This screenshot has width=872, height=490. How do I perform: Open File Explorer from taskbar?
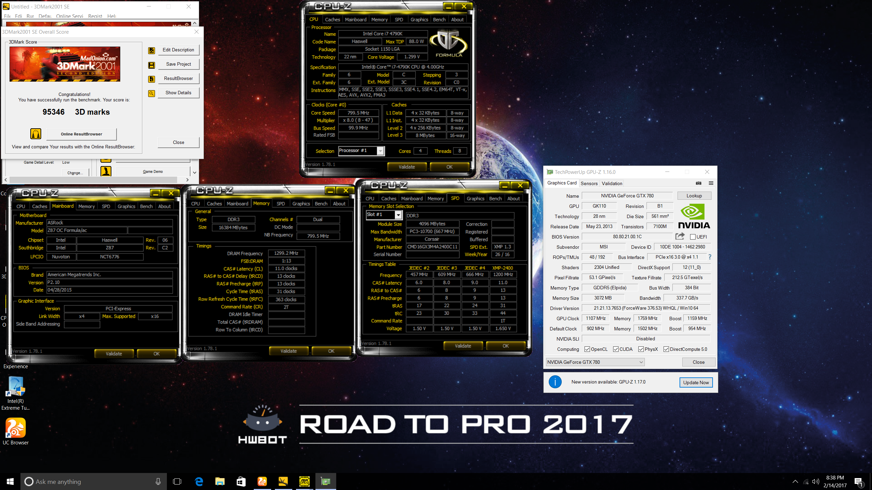pos(220,481)
